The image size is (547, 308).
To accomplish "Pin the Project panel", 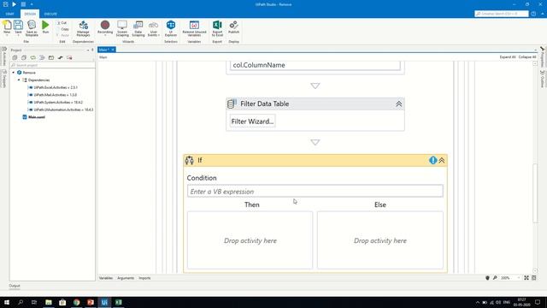I will [x=92, y=50].
